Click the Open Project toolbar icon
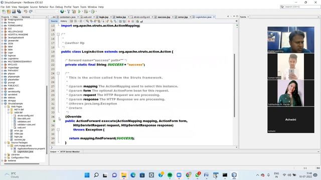The height and width of the screenshot is (180, 321). (x=14, y=11)
